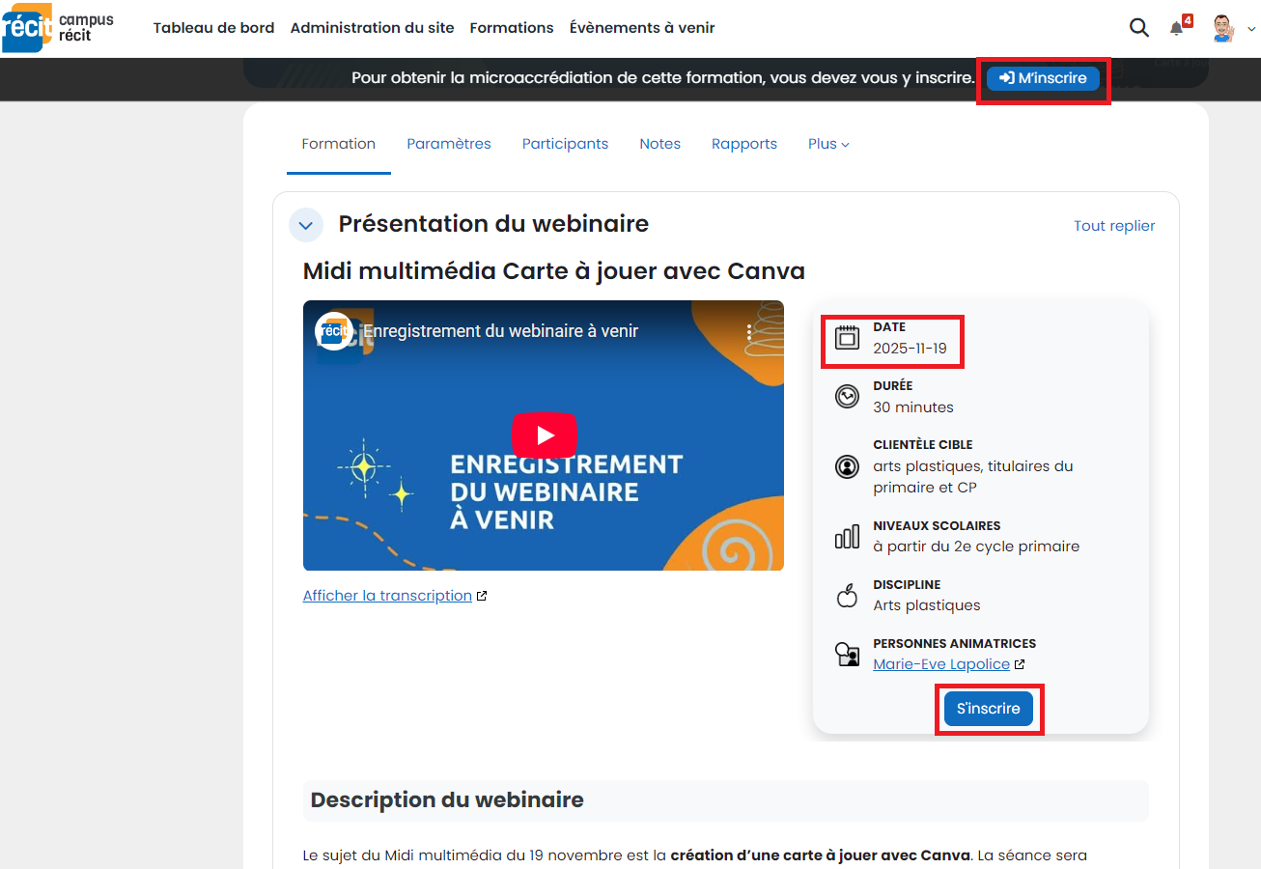Open the profile chevron dropdown

pos(1251,28)
